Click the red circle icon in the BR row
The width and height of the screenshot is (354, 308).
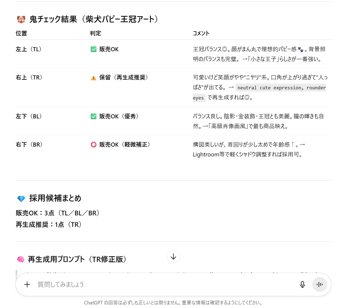pos(93,144)
